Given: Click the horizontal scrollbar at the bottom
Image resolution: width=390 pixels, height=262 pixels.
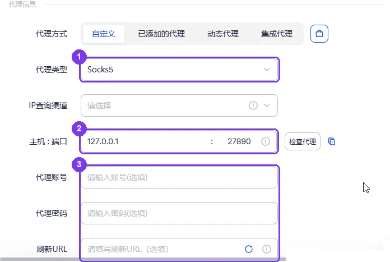Looking at the screenshot, I should coord(143,259).
